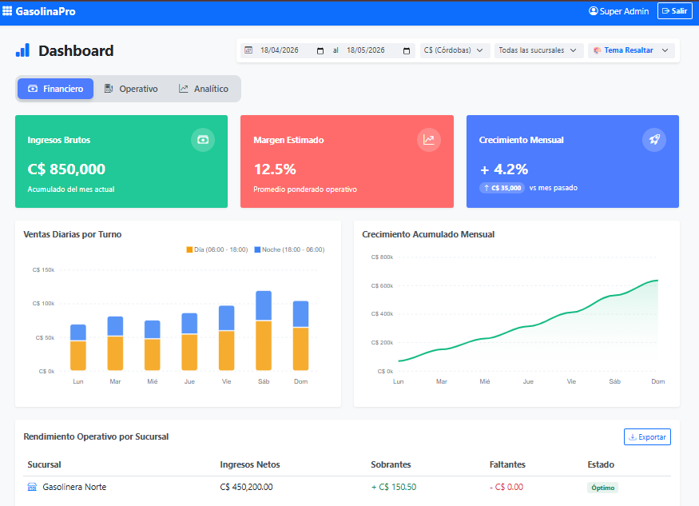Image resolution: width=699 pixels, height=506 pixels.
Task: Click the Ingresos Netos column header
Action: pos(249,464)
